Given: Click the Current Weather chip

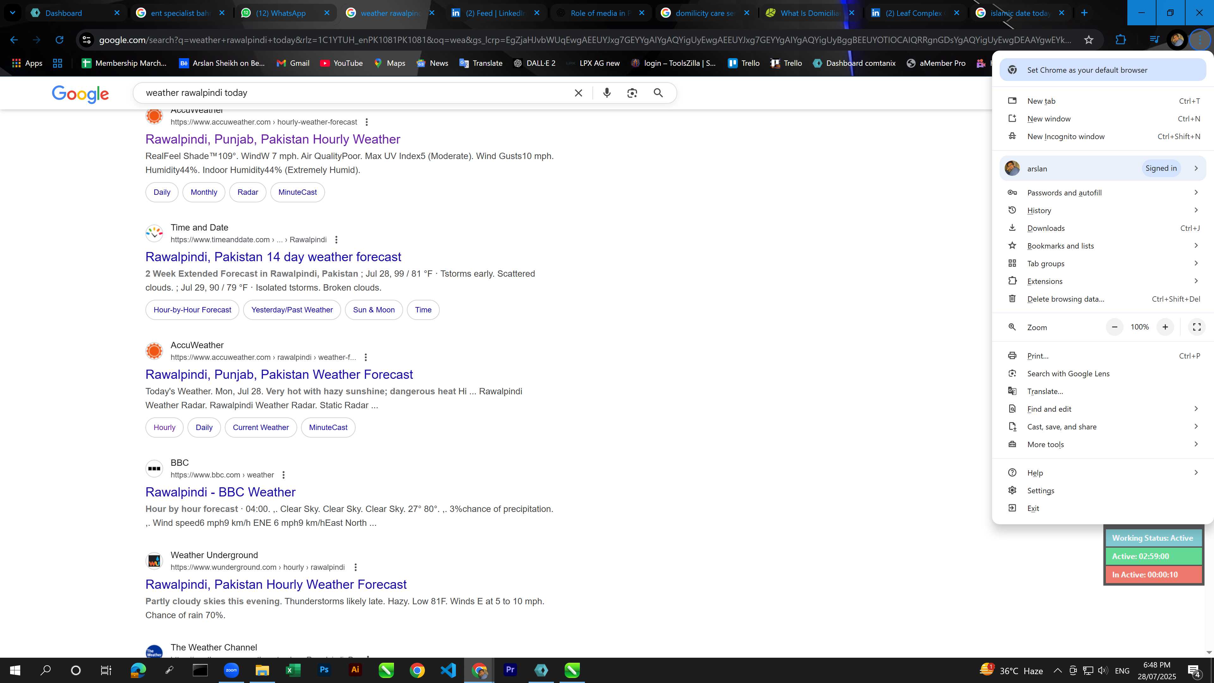Looking at the screenshot, I should point(261,428).
